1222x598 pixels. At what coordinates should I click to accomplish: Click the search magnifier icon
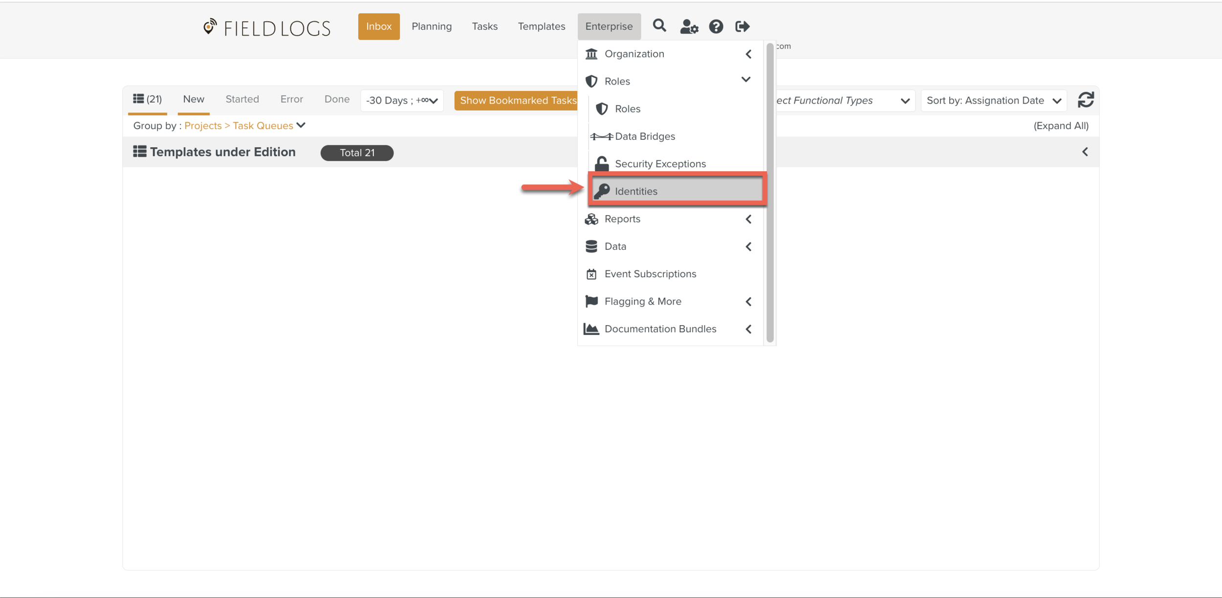click(x=659, y=25)
